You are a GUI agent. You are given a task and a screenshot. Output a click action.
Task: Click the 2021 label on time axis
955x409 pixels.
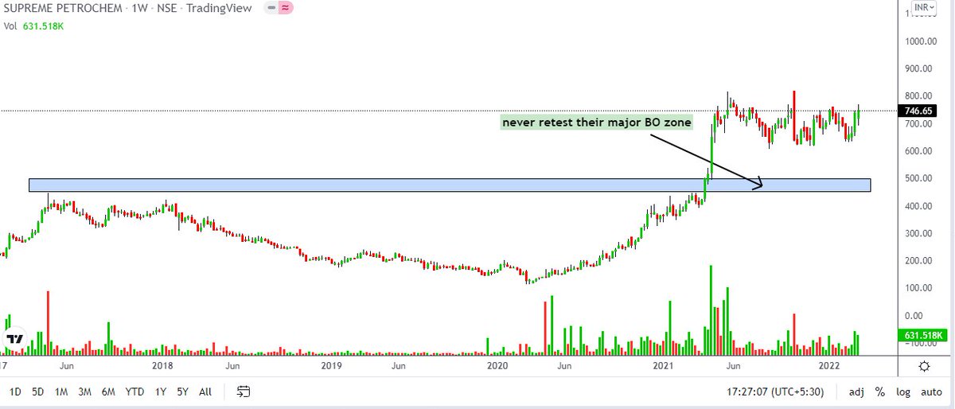tap(665, 366)
